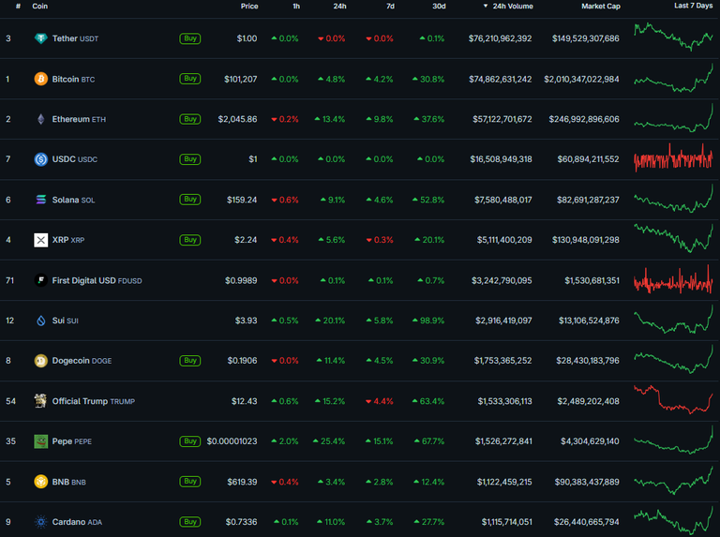Viewport: 720px width, 537px height.
Task: Click the Dogecoin logo icon
Action: [41, 361]
